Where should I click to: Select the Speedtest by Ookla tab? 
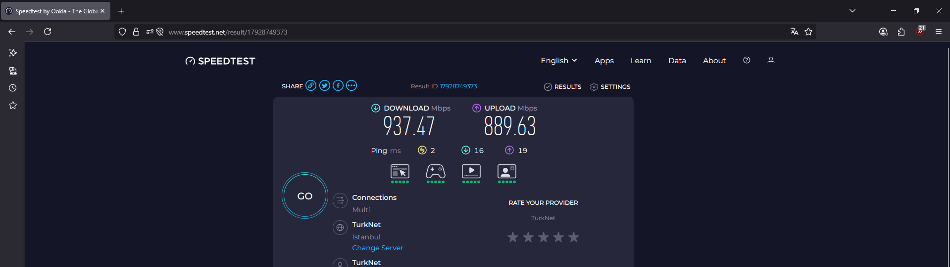[x=56, y=11]
